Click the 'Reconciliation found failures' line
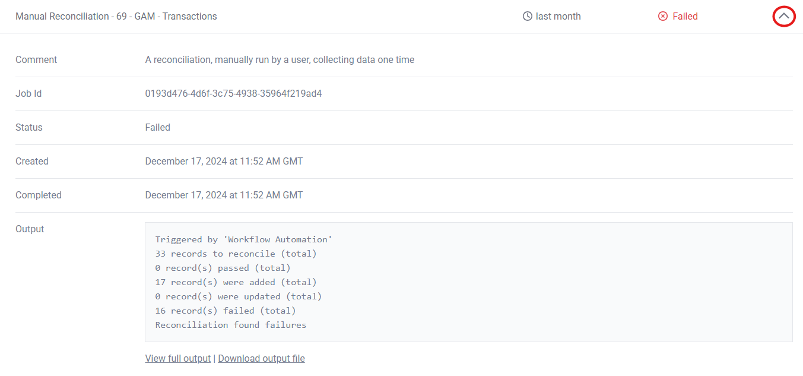 [230, 325]
